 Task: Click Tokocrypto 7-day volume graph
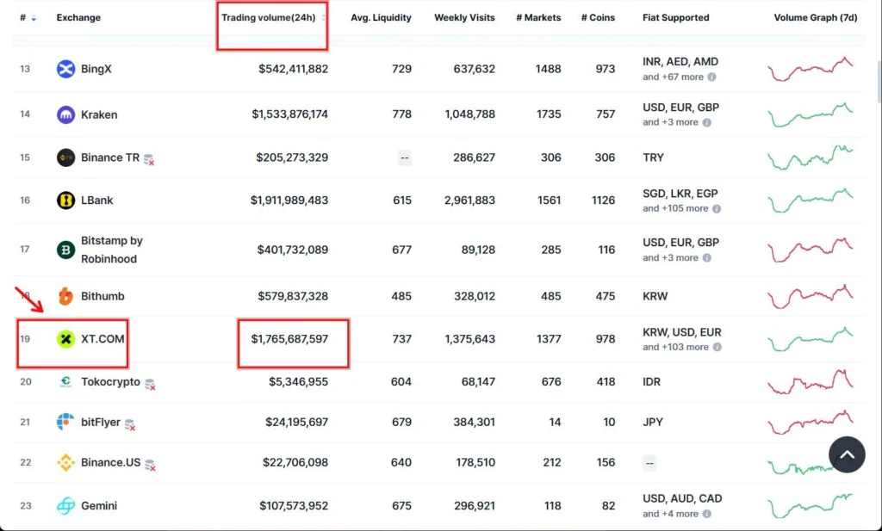(x=811, y=381)
